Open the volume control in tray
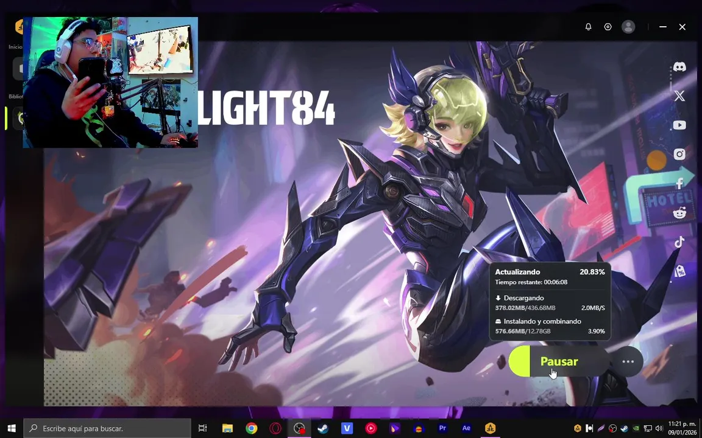Viewport: 702px width, 438px height. [659, 428]
